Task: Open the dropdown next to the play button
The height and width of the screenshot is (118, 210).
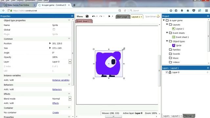Action: (113, 16)
